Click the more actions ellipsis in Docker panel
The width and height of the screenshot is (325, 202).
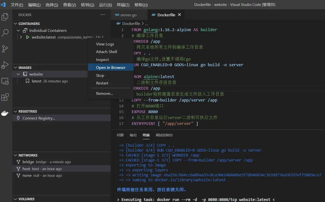pos(103,15)
